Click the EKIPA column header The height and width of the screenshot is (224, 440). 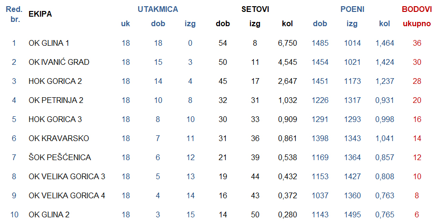pos(40,14)
